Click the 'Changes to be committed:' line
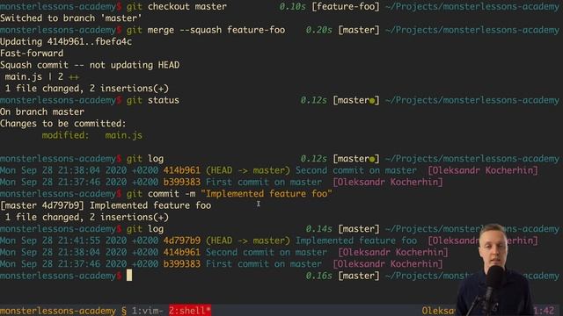 click(x=63, y=124)
